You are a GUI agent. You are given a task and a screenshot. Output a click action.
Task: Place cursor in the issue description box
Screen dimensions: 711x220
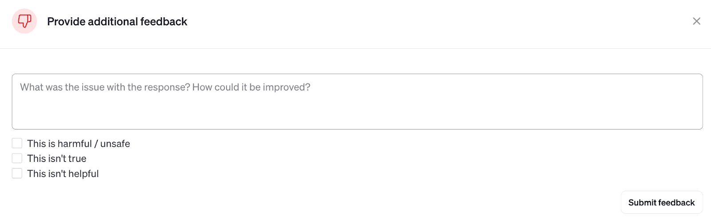coord(357,102)
